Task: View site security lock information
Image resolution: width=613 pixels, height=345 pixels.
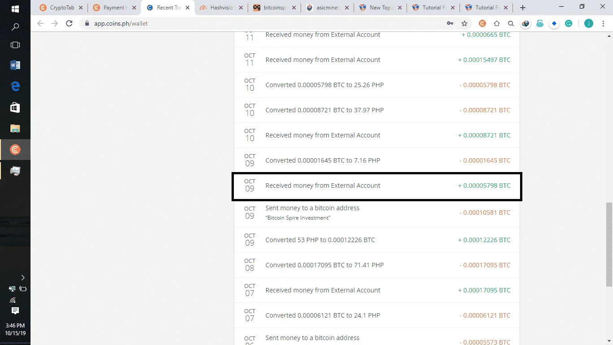Action: click(87, 23)
